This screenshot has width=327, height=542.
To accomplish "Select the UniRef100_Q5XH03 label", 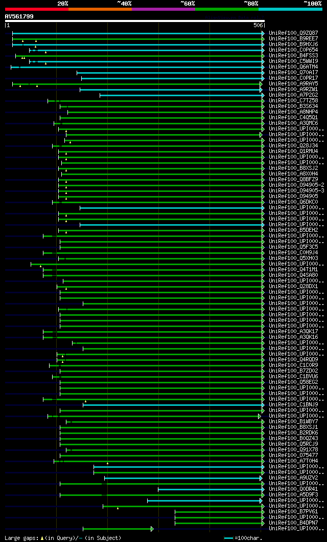I will 294,258.
